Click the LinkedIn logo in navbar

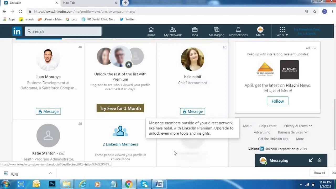17,31
